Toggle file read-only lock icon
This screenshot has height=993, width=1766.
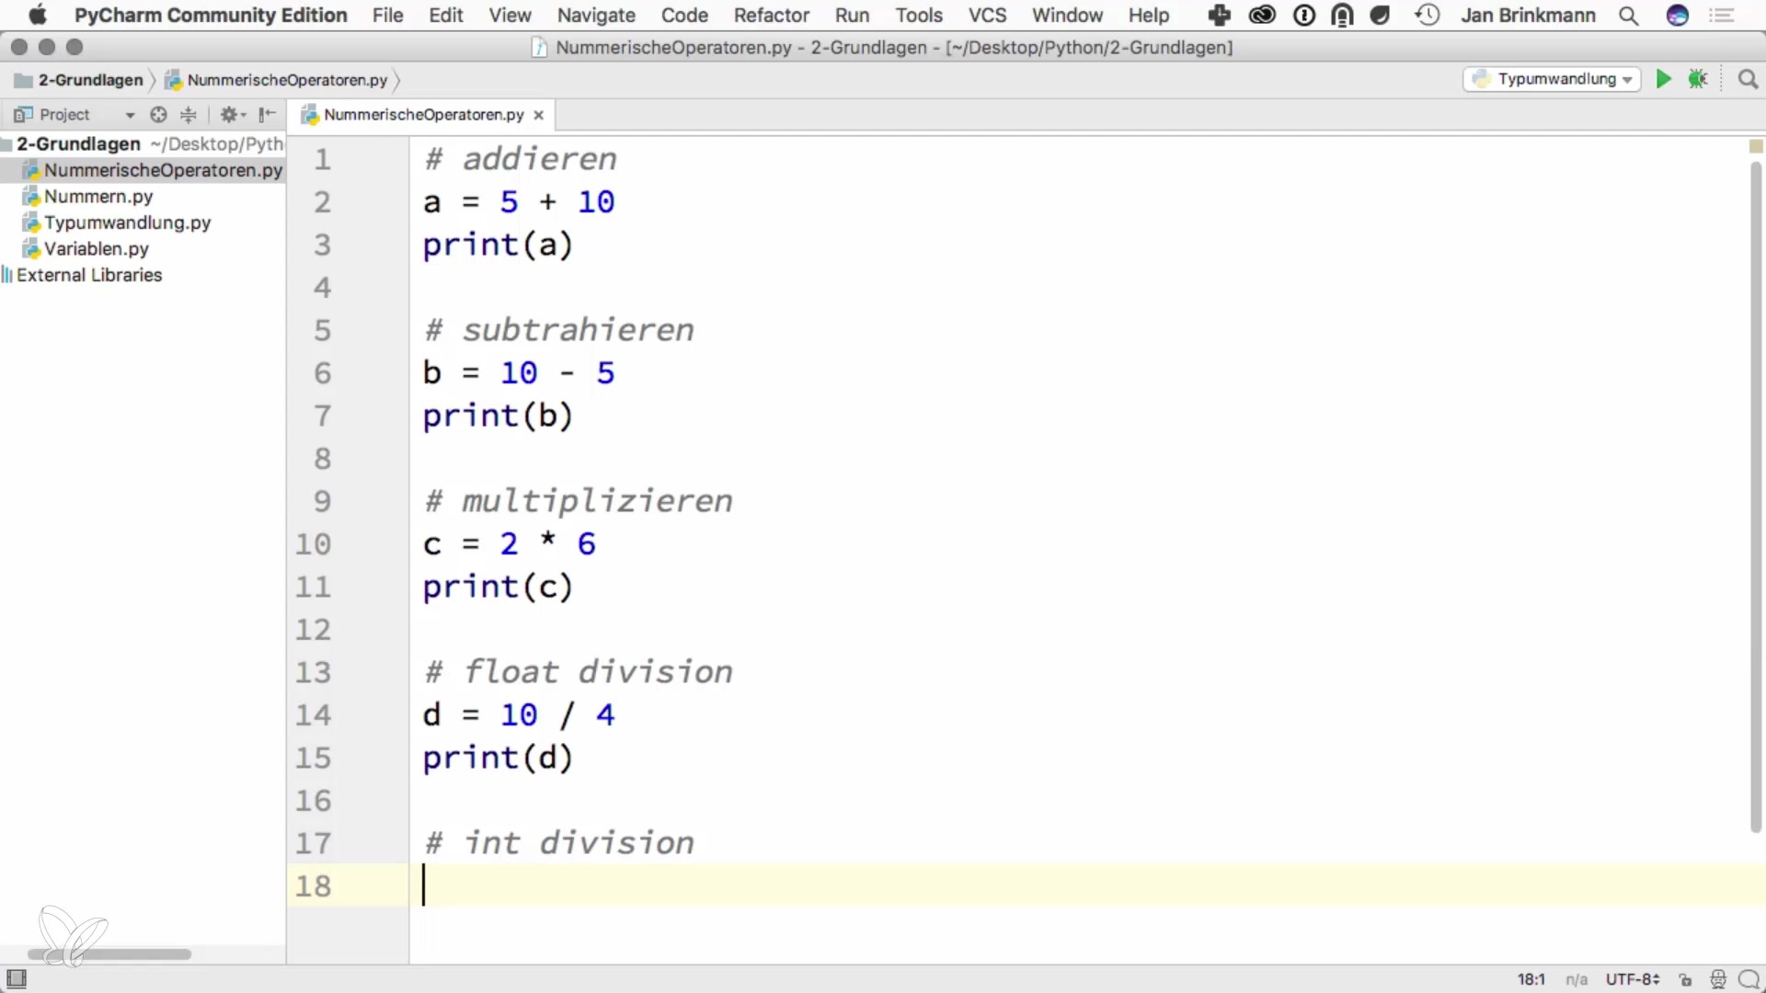[x=1685, y=979]
